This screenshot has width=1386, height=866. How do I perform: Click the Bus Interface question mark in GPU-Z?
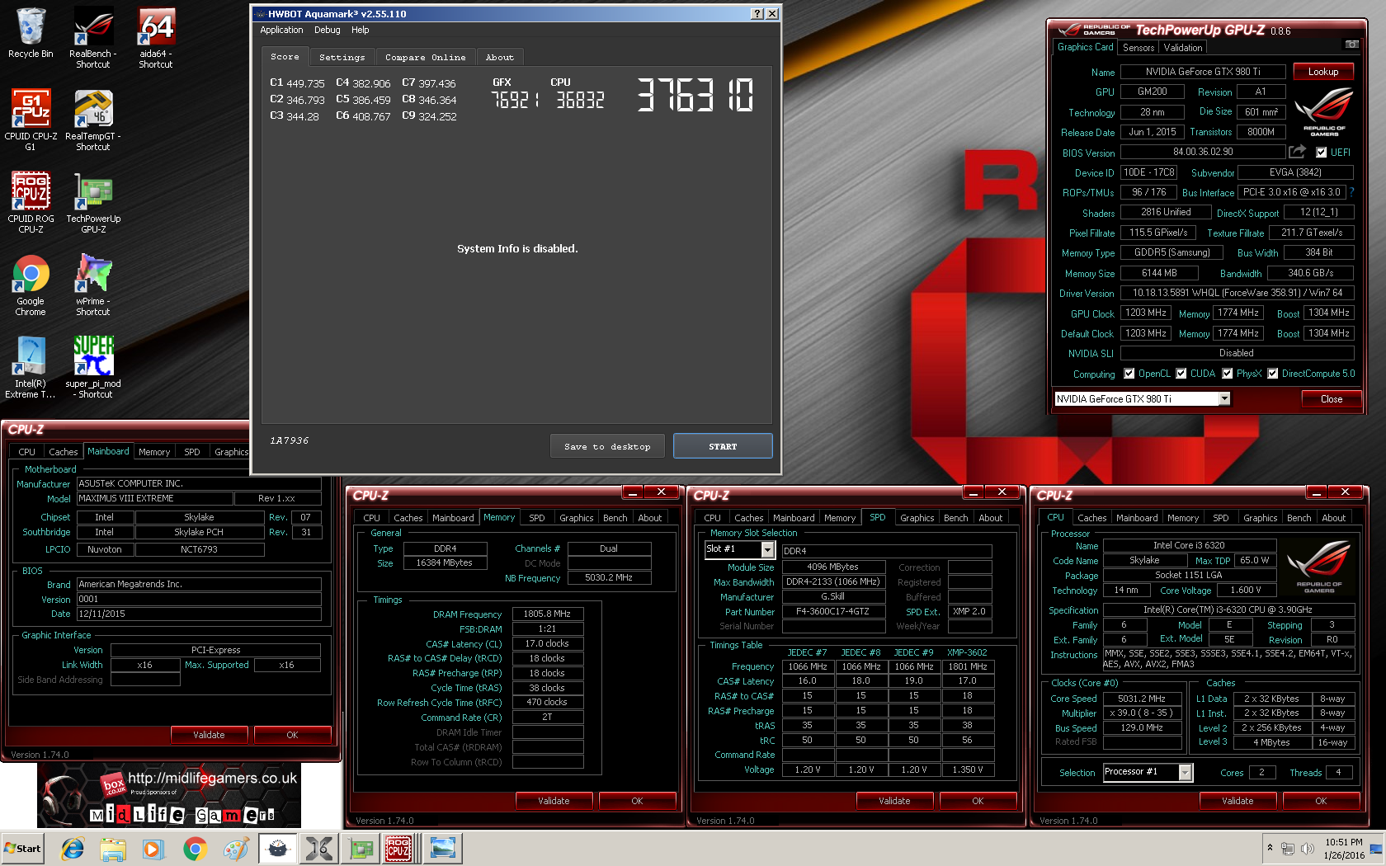click(1351, 192)
